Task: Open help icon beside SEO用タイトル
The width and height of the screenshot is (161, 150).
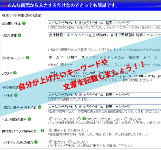Action: pyautogui.click(x=24, y=23)
